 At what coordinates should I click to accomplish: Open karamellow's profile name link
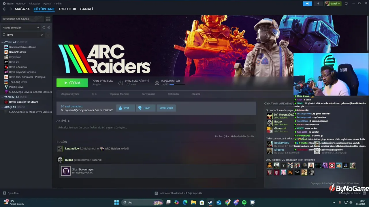point(72,149)
